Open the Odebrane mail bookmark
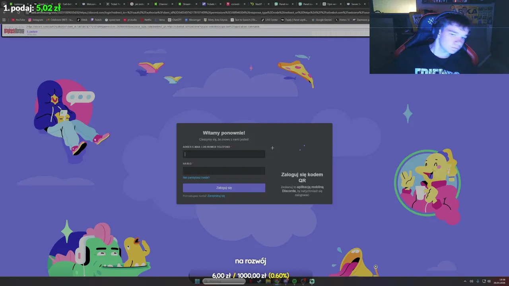This screenshot has width=509, height=286. tap(60, 20)
